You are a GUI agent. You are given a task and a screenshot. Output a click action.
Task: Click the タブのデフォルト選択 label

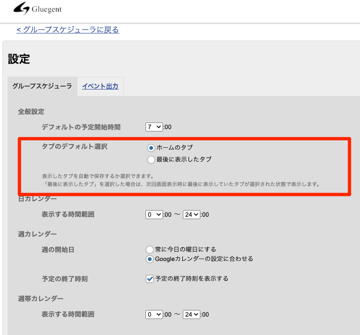74,147
